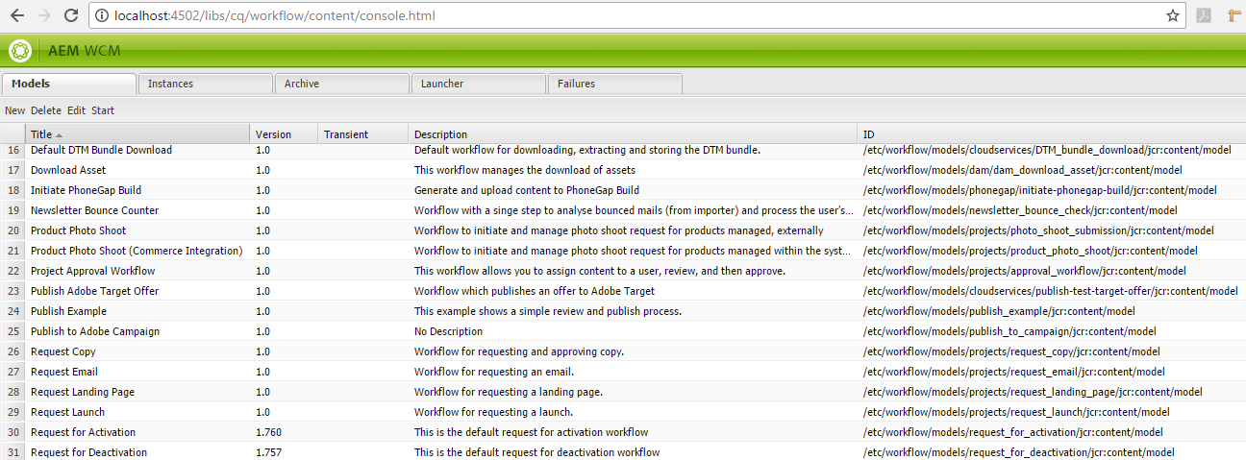Select the Product Photo Shoot row numbered 20
This screenshot has width=1246, height=460.
point(623,230)
